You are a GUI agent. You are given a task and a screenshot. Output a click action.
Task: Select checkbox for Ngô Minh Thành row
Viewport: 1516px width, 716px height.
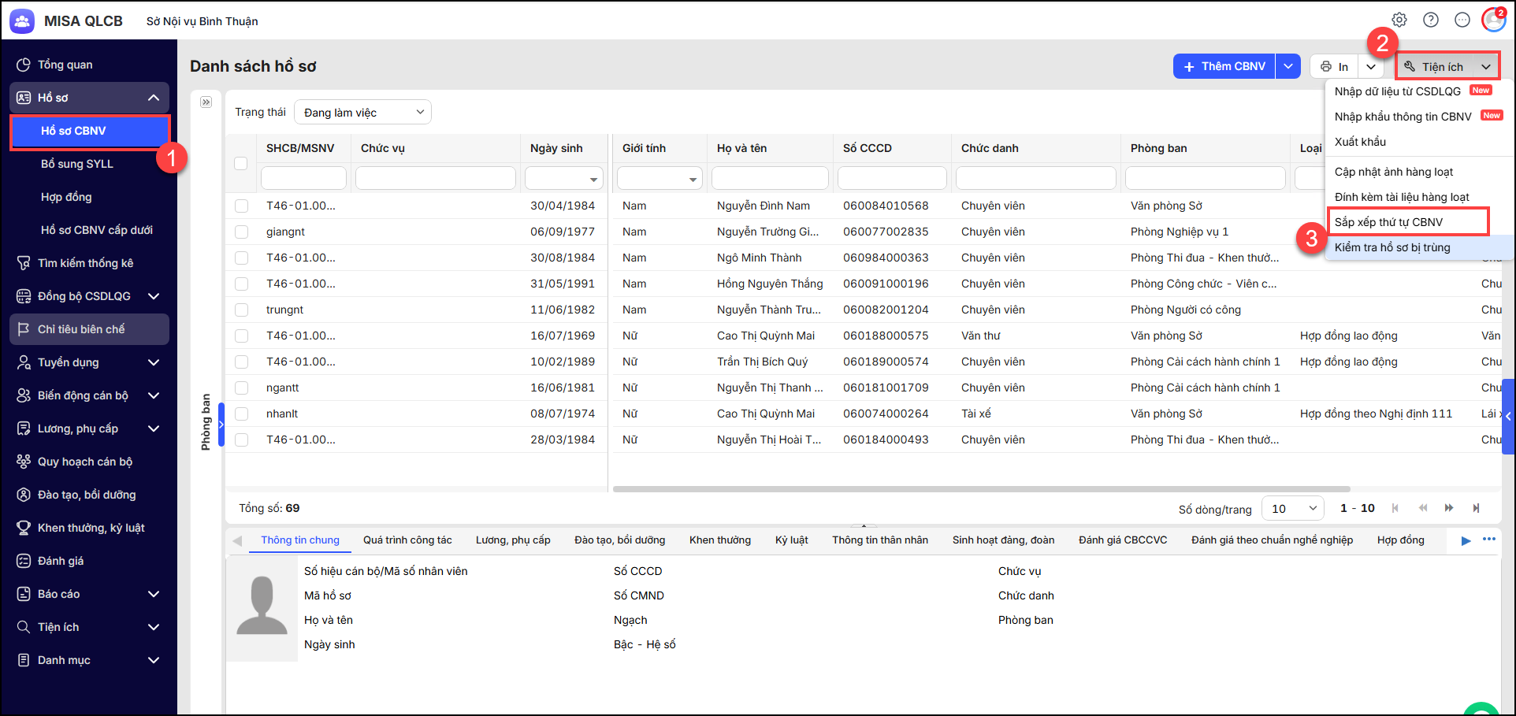(241, 258)
